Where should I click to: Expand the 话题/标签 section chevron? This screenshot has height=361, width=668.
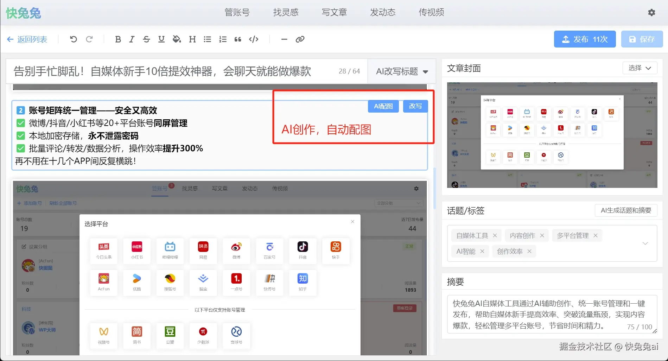(645, 243)
